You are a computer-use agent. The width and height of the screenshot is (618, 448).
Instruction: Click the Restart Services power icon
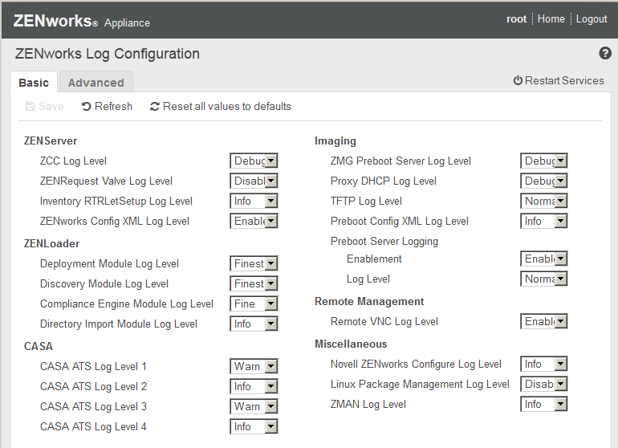point(518,81)
